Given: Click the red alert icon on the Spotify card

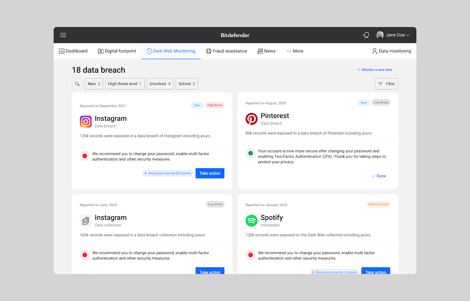Looking at the screenshot, I should pyautogui.click(x=251, y=255).
